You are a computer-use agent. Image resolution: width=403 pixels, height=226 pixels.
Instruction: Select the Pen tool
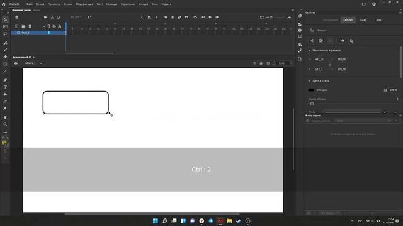(x=5, y=80)
